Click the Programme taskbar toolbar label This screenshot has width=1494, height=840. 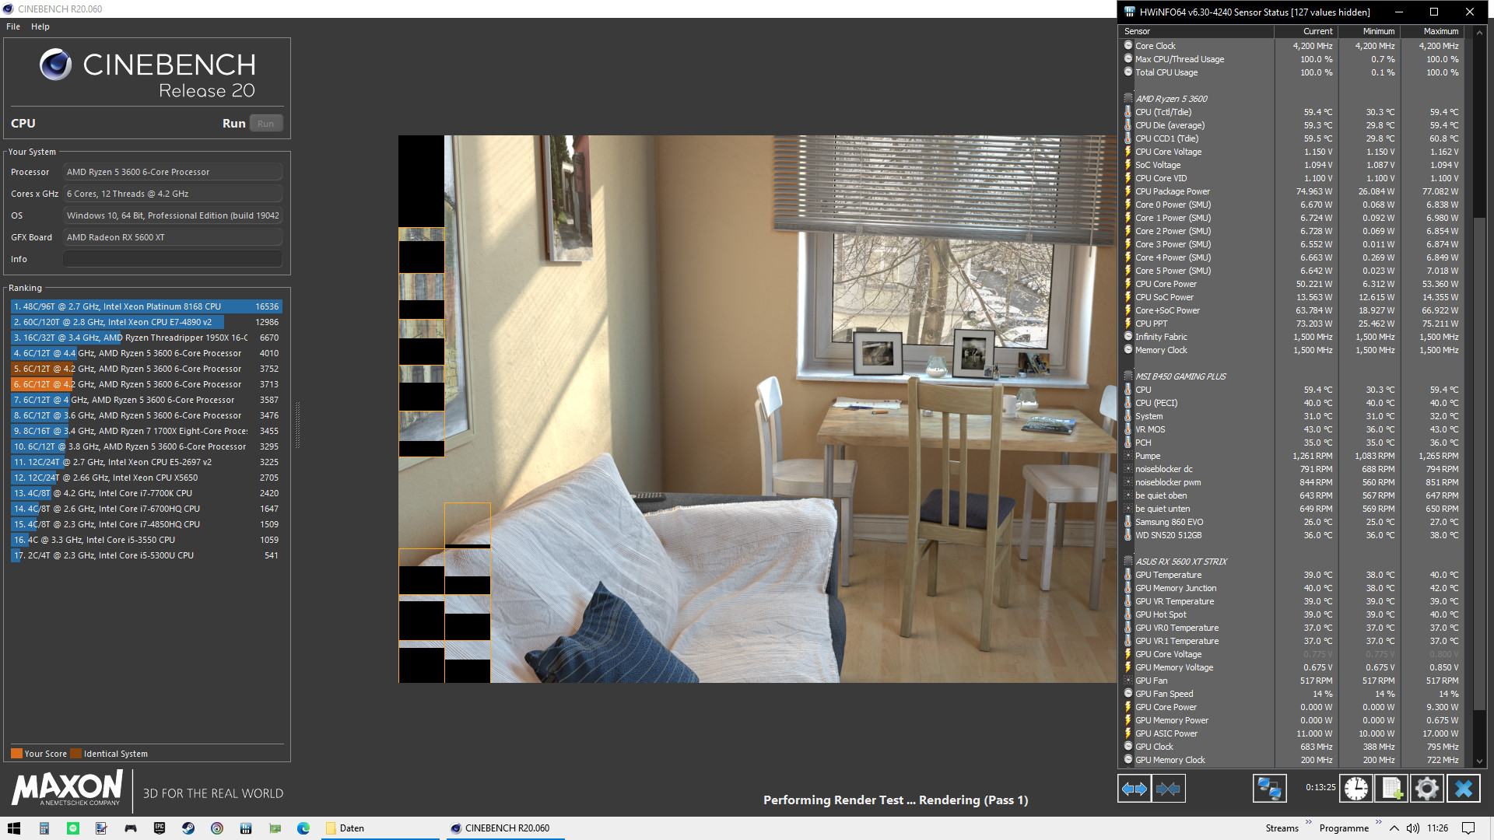[x=1344, y=828]
